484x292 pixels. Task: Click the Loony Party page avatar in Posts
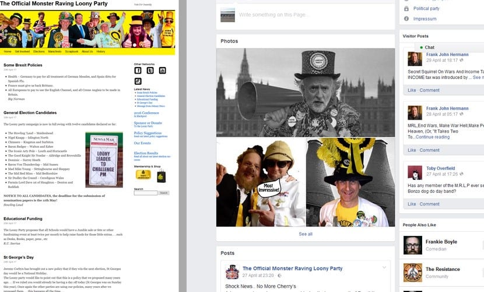[x=232, y=272]
